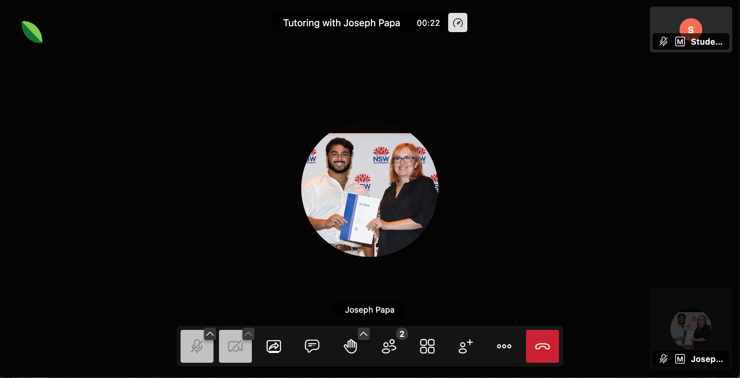Click Joseph's self-view video thumbnail

(x=691, y=329)
